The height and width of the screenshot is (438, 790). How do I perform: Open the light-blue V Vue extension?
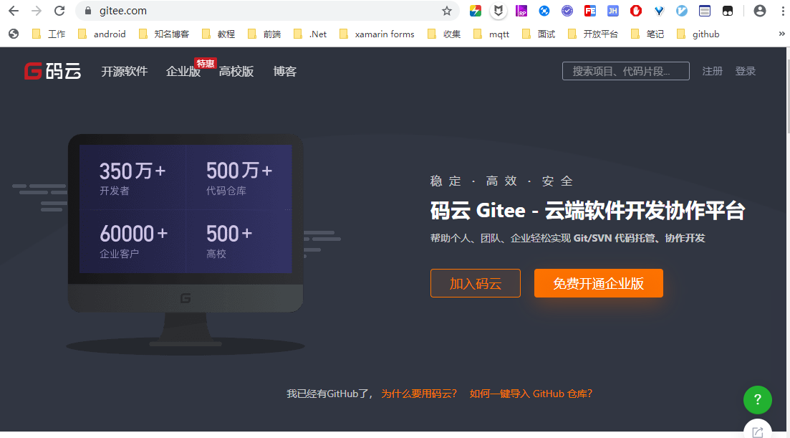click(x=682, y=11)
